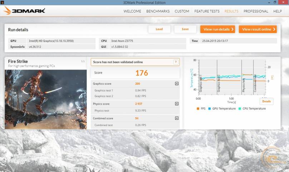Click Graphics test 1 row 0.94 FPS
This screenshot has width=289, height=172.
coord(135,90)
